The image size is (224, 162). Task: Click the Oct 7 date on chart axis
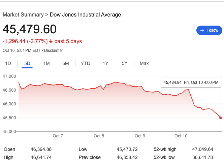[x=58, y=136]
